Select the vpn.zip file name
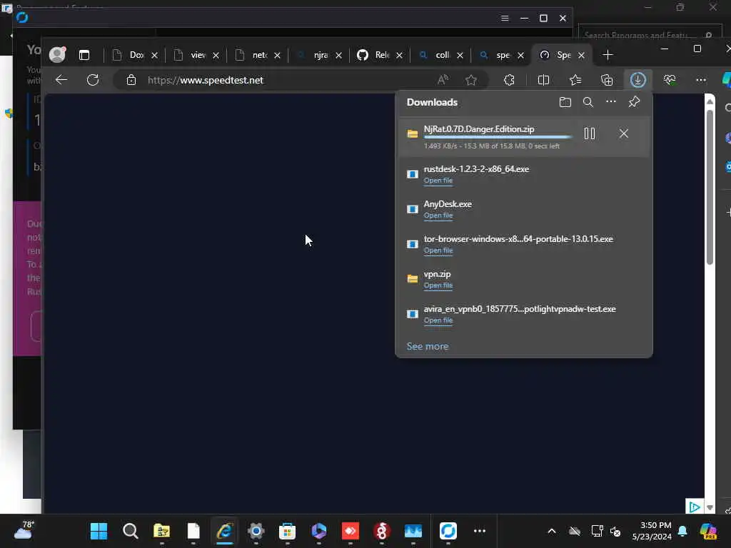Image resolution: width=731 pixels, height=548 pixels. (438, 274)
